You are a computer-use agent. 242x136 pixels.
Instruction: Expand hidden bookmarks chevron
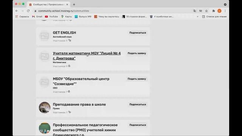coord(197,17)
